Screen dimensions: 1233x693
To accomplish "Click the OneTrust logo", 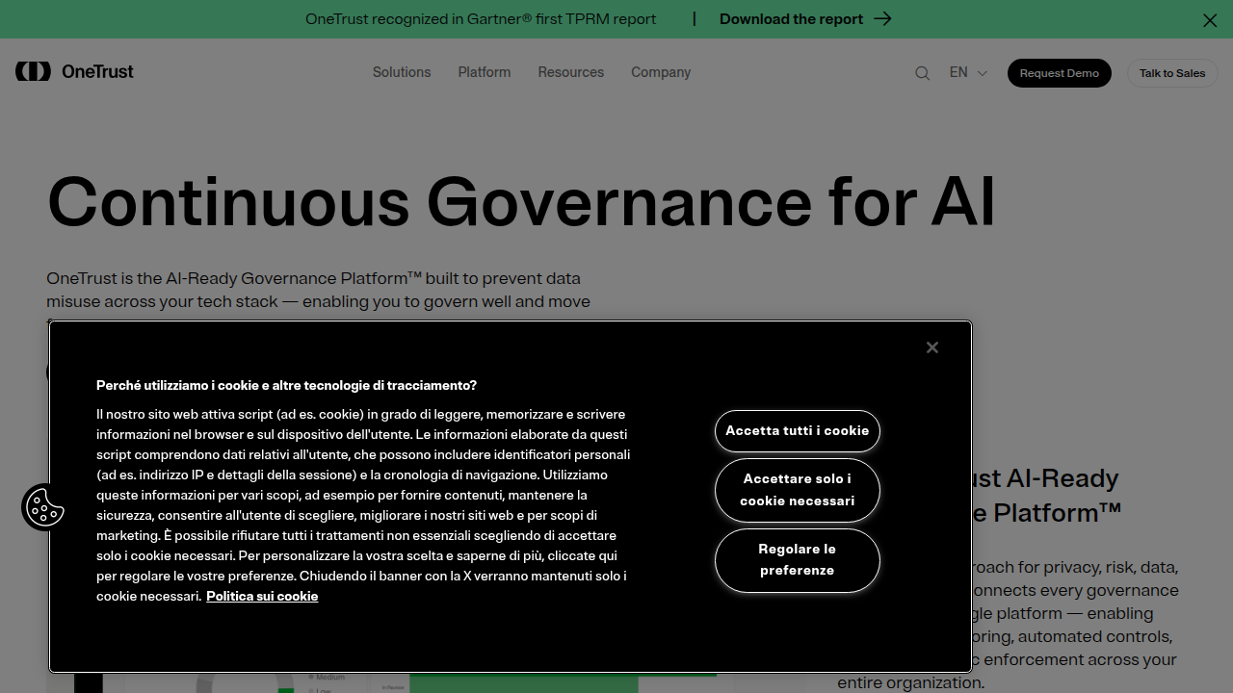I will pyautogui.click(x=74, y=71).
